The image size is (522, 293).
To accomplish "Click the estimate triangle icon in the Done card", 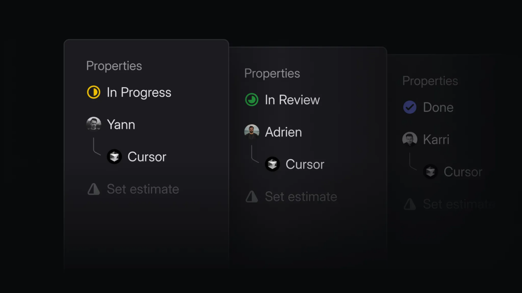I will [x=410, y=204].
